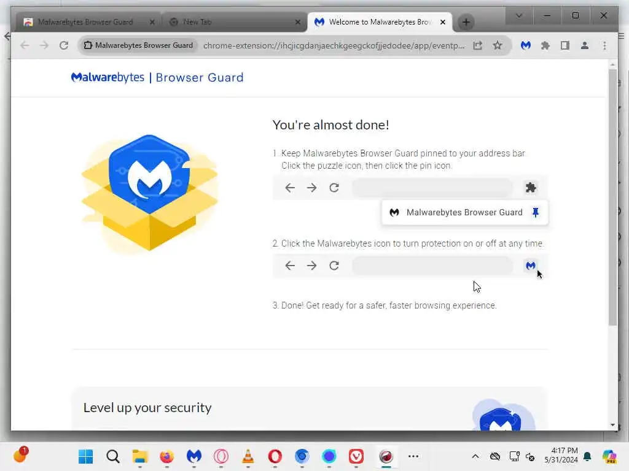Open the Chrome three-dot menu
Viewport: 629px width, 471px height.
tap(604, 45)
